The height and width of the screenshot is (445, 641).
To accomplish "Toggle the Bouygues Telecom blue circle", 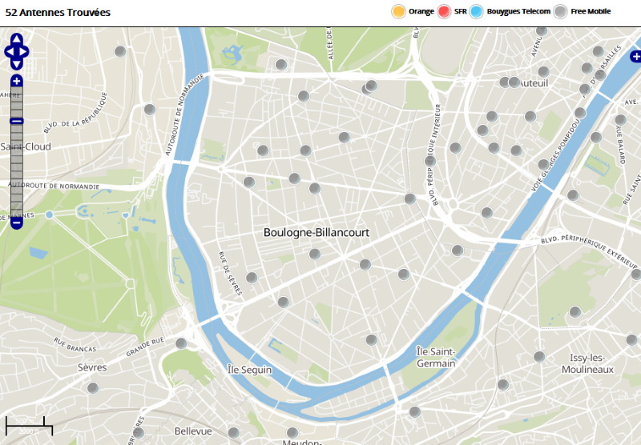I will [x=477, y=11].
